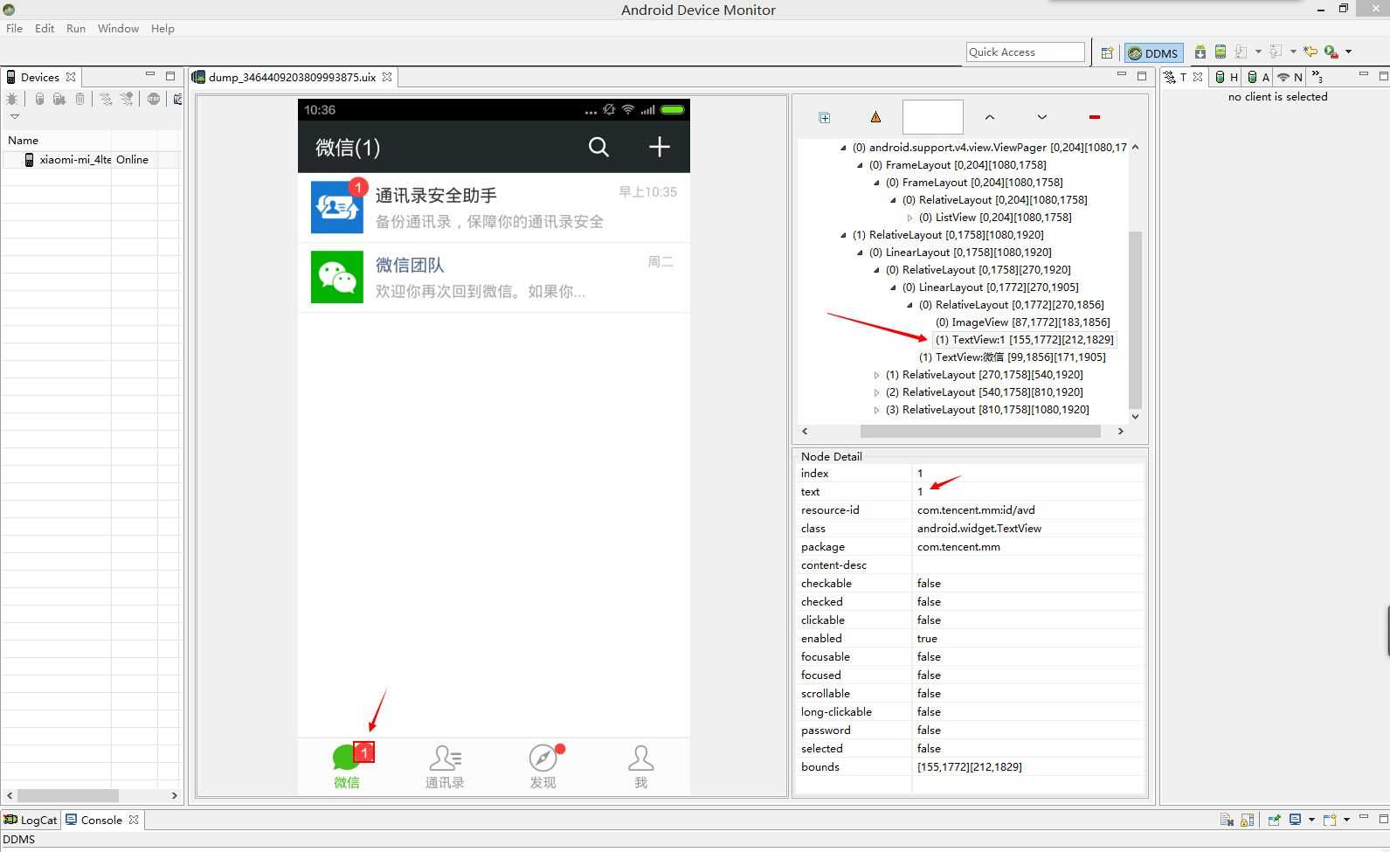The width and height of the screenshot is (1390, 852).
Task: Close the dump_3464409203809993875.uix tab
Action: tap(387, 77)
